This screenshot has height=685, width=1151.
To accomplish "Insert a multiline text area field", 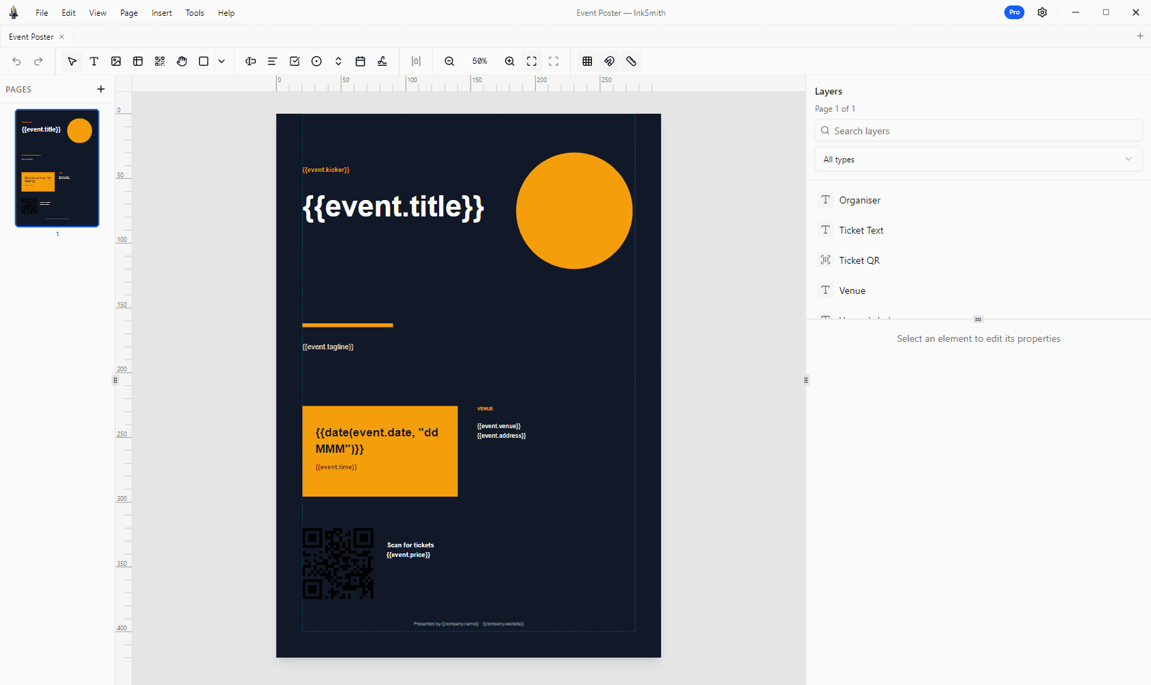I will pyautogui.click(x=272, y=61).
